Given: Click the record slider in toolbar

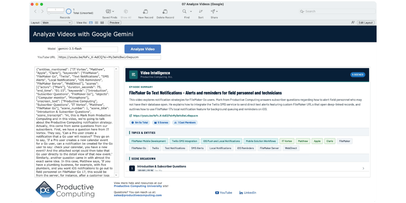Looking at the screenshot, I should (55, 13).
